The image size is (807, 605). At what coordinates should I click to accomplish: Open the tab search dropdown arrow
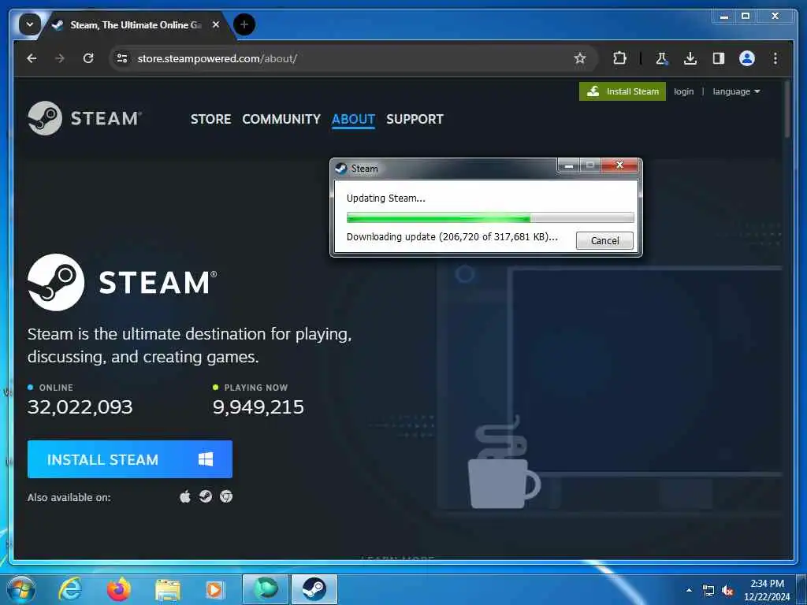click(30, 24)
